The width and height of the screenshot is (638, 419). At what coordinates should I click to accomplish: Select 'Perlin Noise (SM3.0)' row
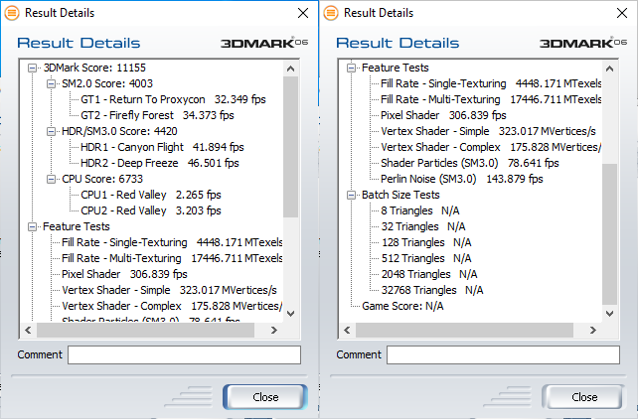coord(462,179)
